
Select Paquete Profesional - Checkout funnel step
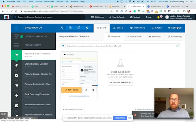pyautogui.click(x=33, y=86)
